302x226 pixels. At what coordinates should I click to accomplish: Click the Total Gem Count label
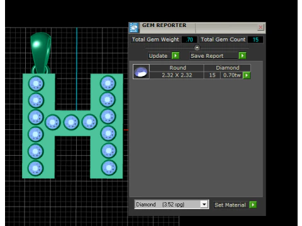click(x=223, y=40)
